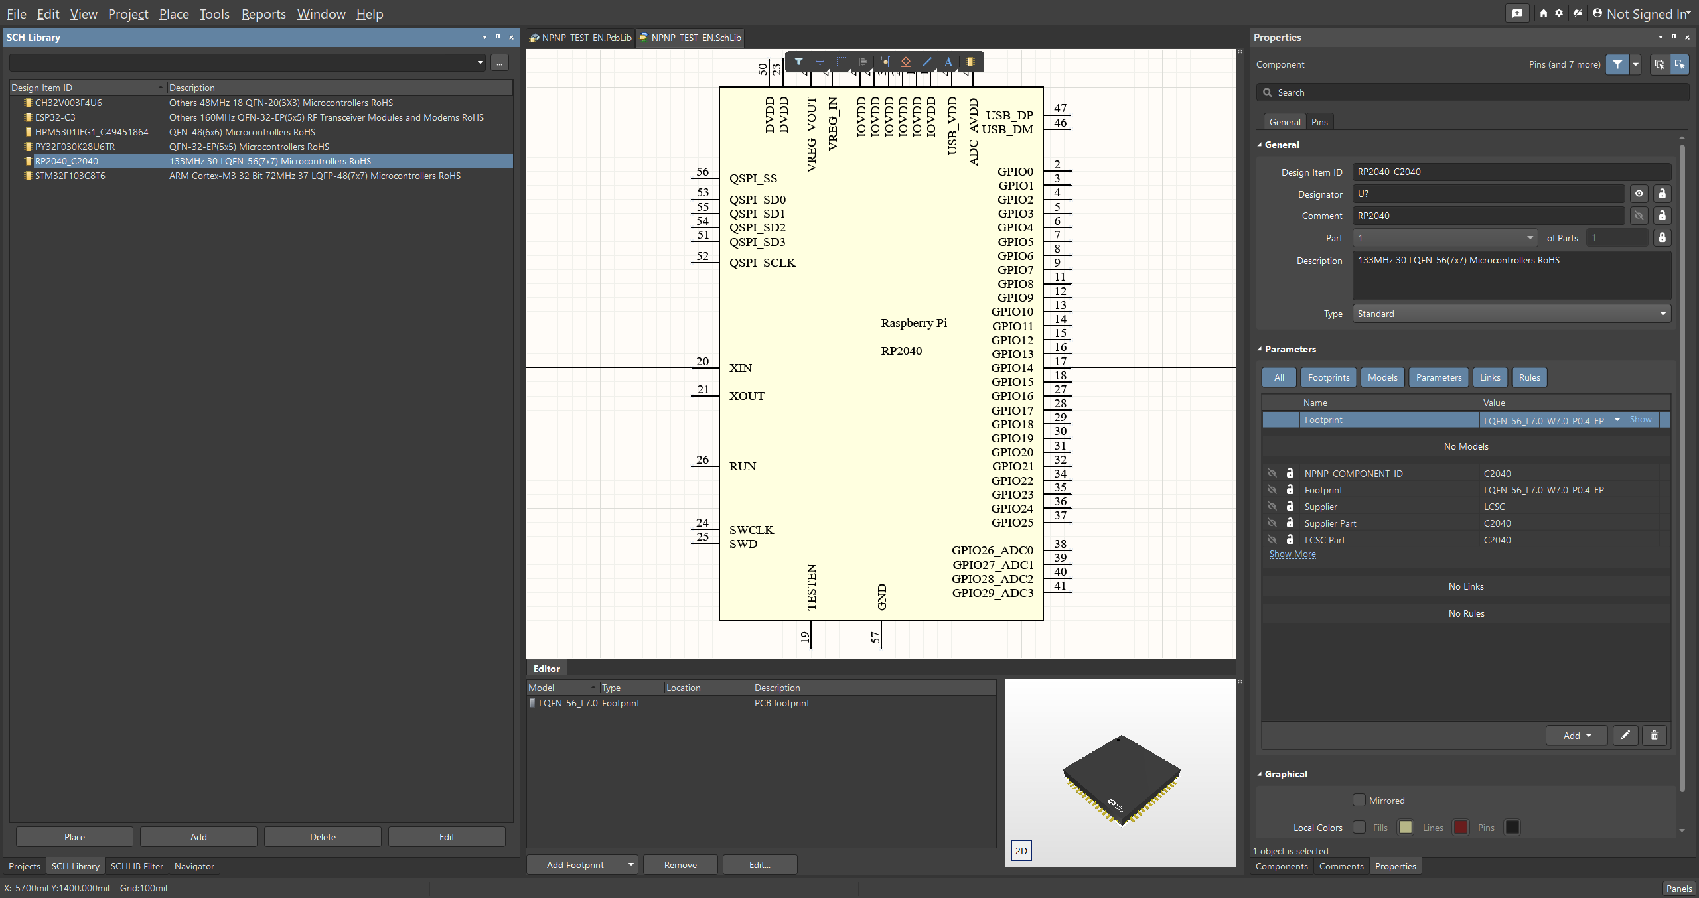Pick the Fills color swatch

point(1405,827)
